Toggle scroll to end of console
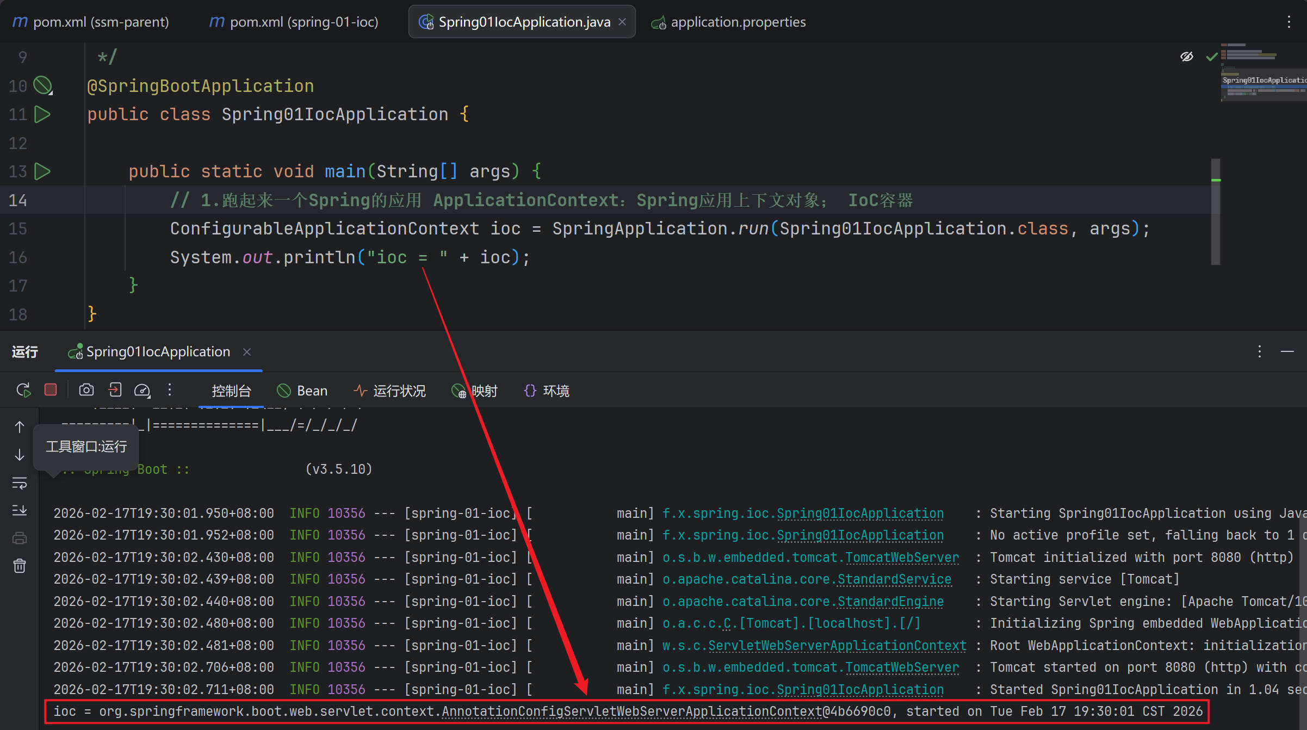The width and height of the screenshot is (1307, 730). [x=20, y=510]
